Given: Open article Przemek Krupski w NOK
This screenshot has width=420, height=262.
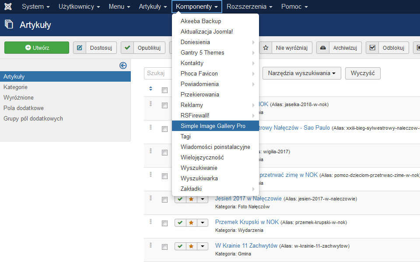Looking at the screenshot, I should pos(247,222).
